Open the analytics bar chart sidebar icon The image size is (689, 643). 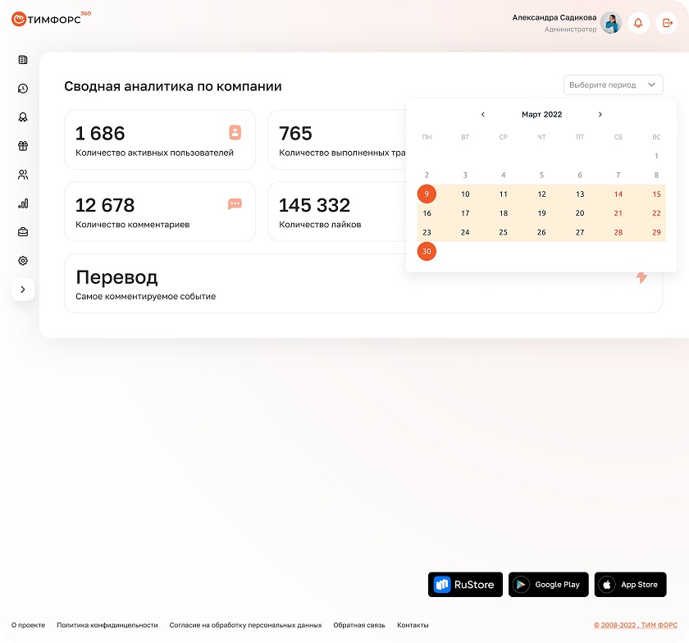[x=23, y=203]
